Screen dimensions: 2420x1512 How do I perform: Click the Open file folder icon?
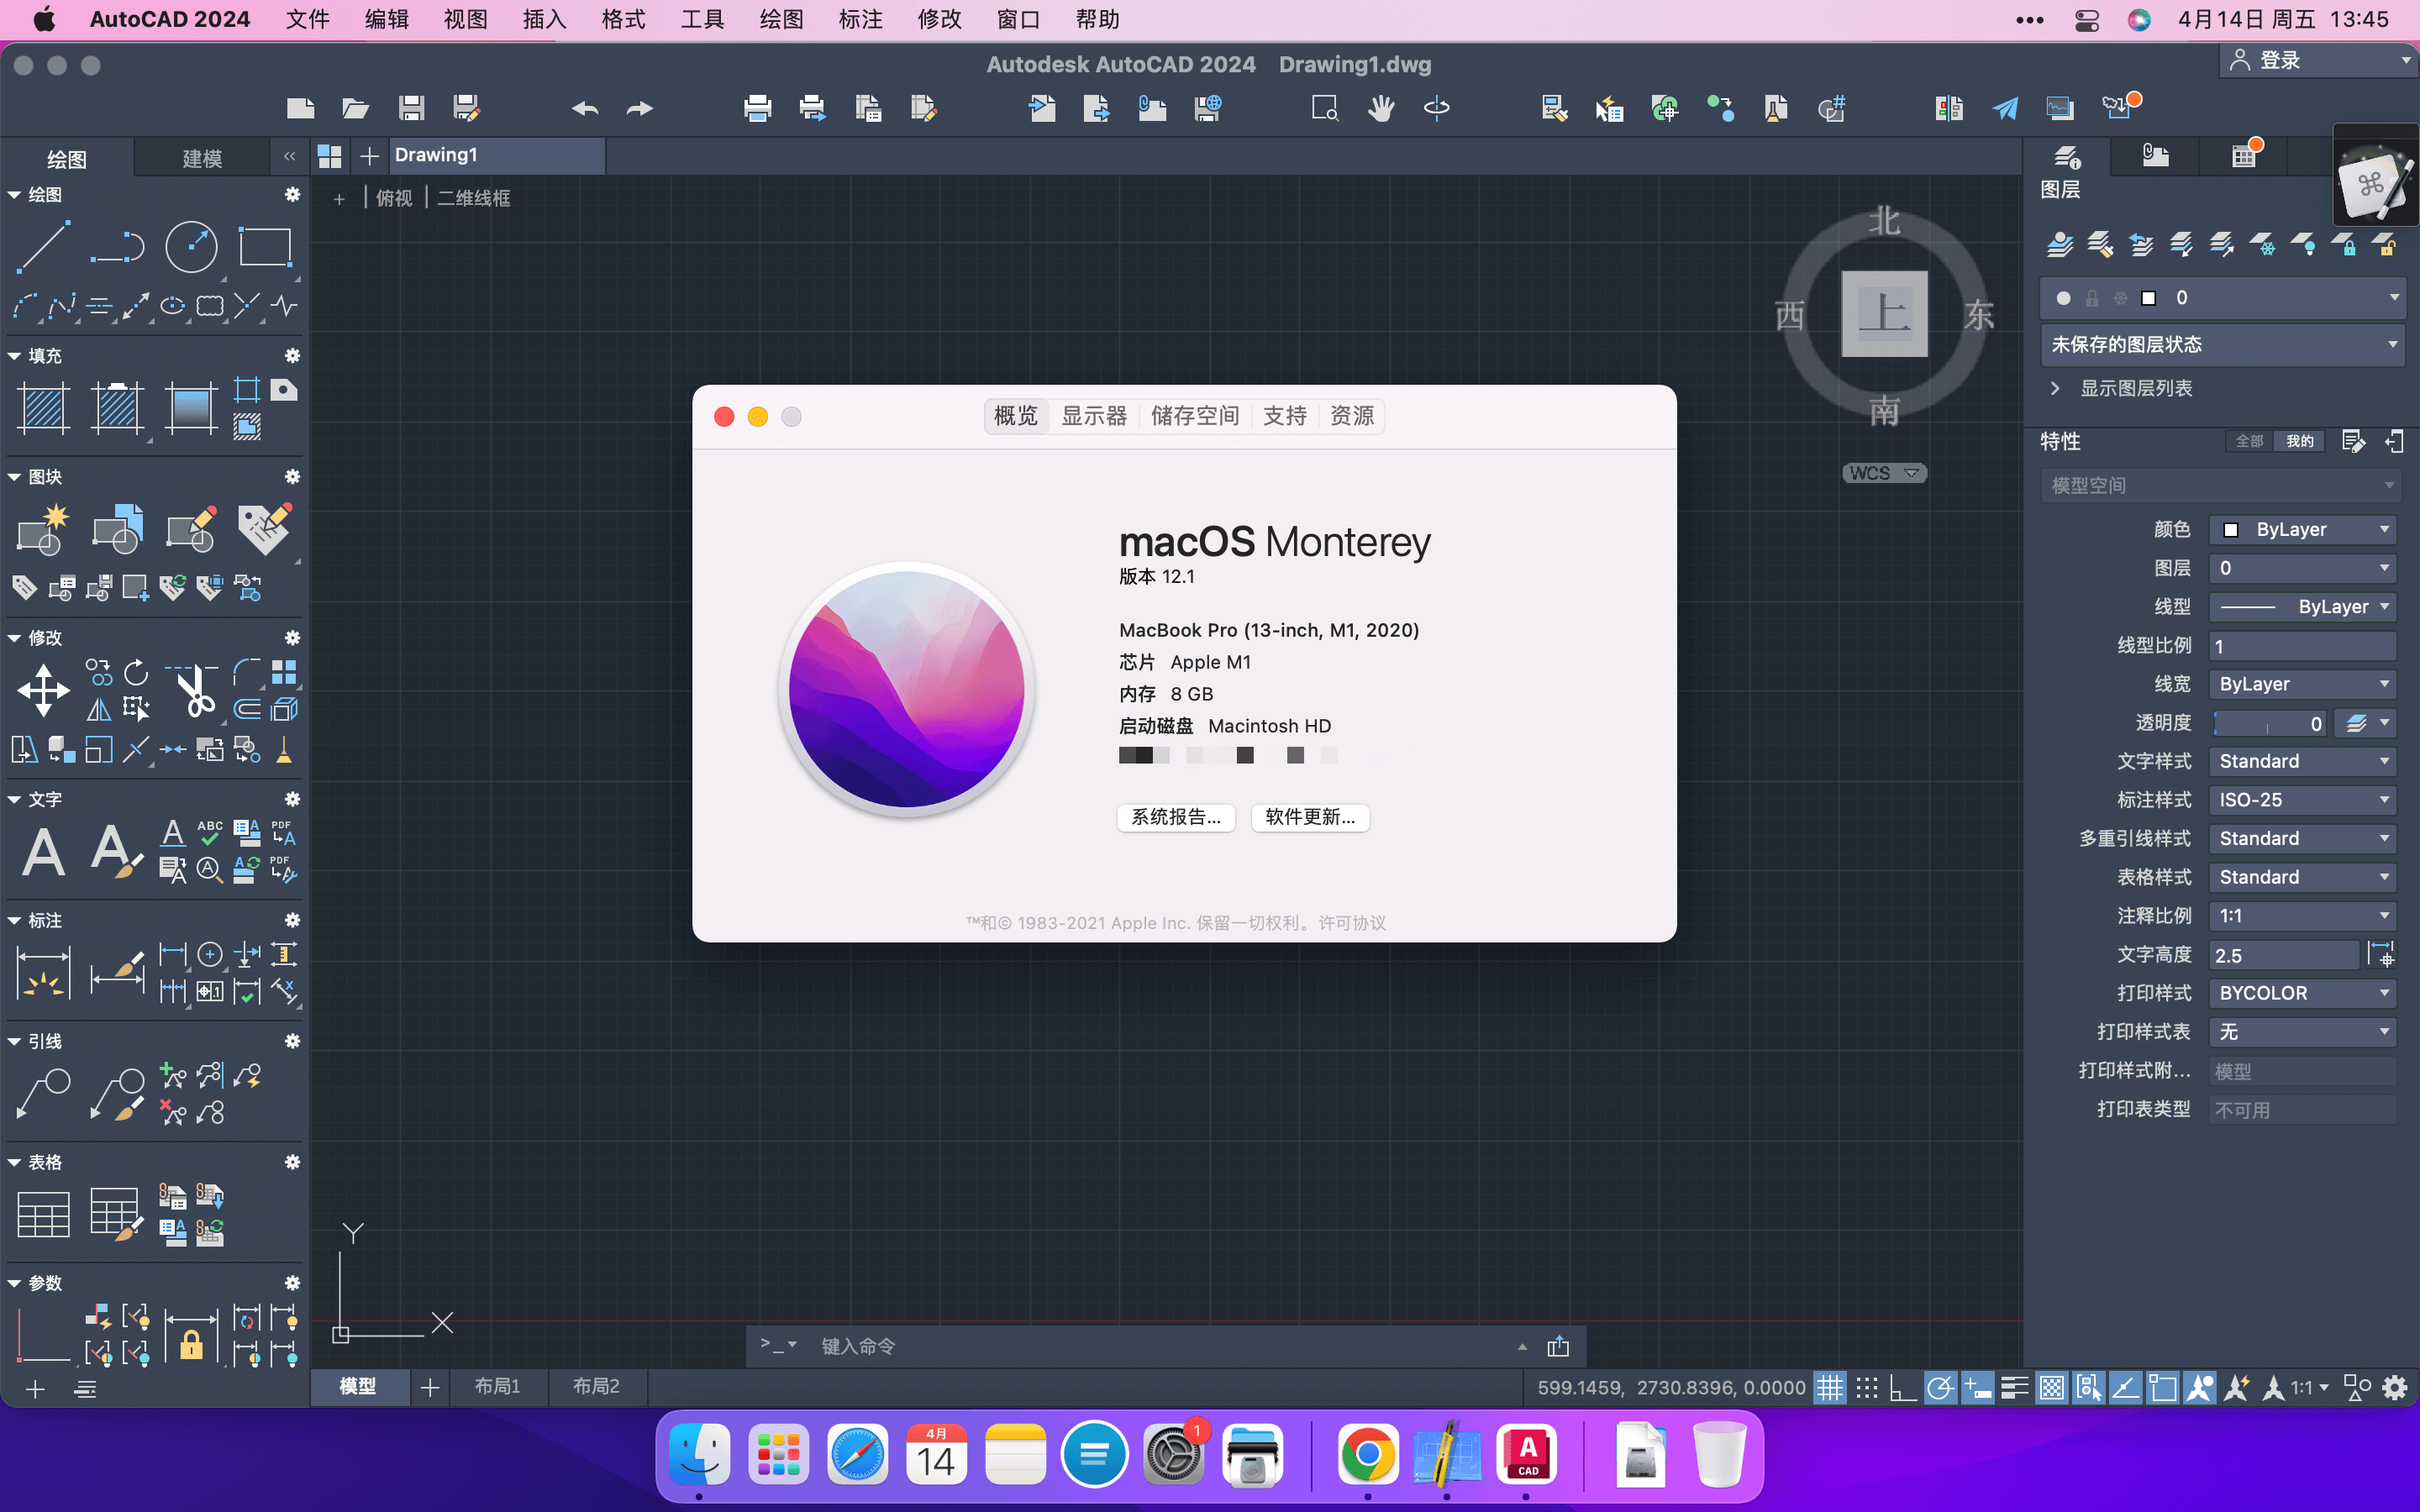[x=355, y=108]
